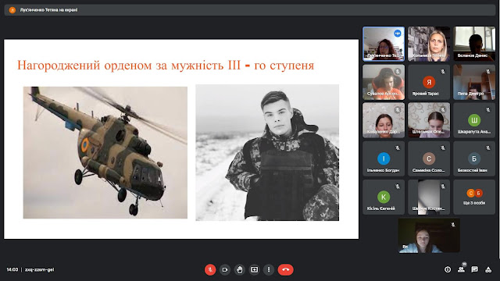Click the soldier black-and-white photo on slide
Image resolution: width=500 pixels, height=281 pixels.
coord(267,153)
